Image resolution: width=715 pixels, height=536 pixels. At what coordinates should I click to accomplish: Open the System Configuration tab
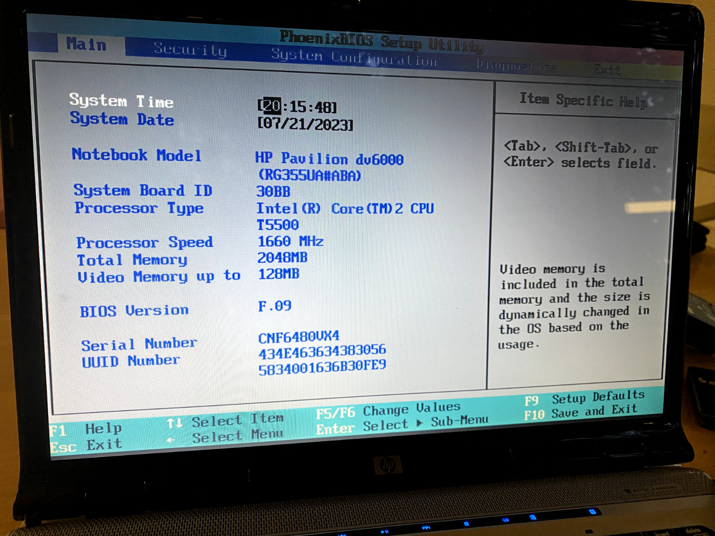point(354,57)
